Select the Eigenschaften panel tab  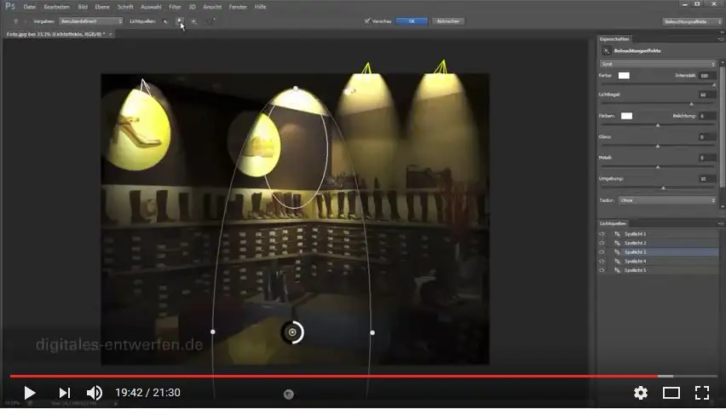click(x=614, y=39)
